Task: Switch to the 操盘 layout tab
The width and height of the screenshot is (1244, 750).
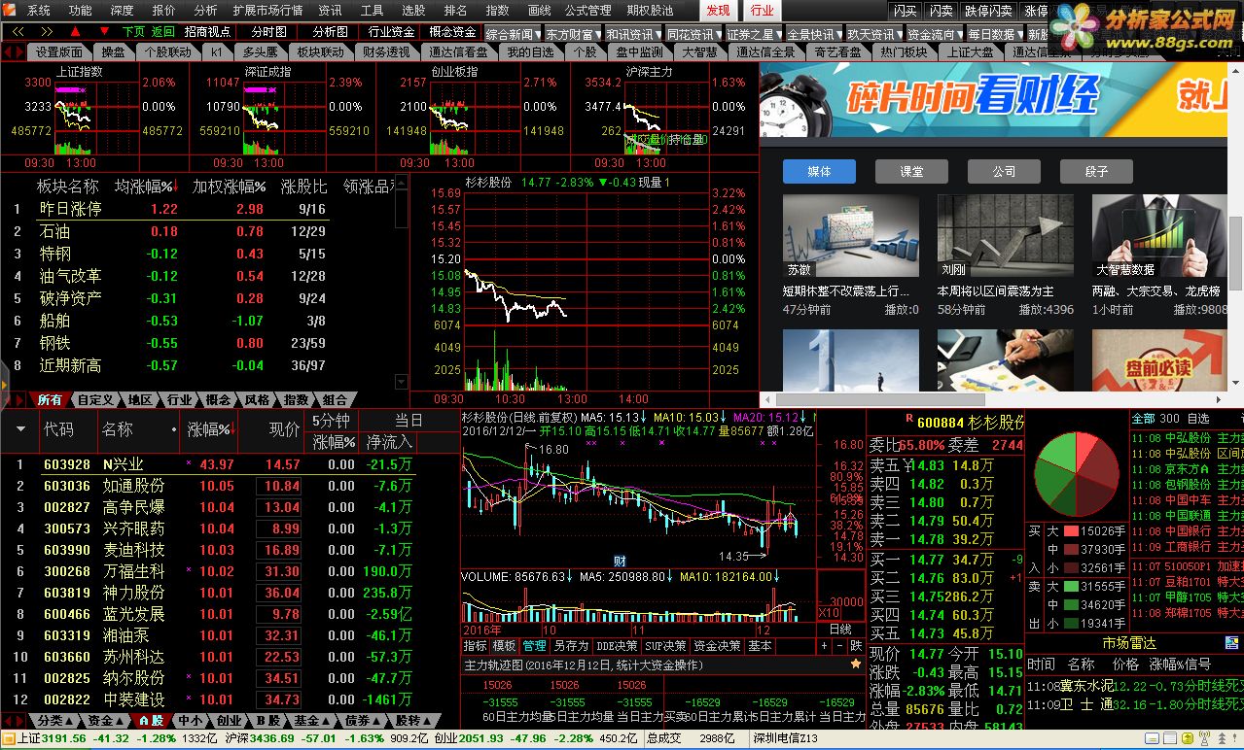Action: (113, 51)
